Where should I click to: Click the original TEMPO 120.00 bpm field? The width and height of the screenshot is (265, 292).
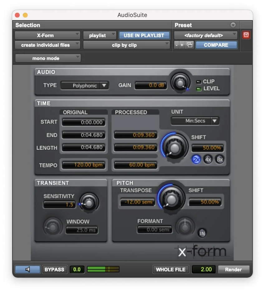(84, 165)
